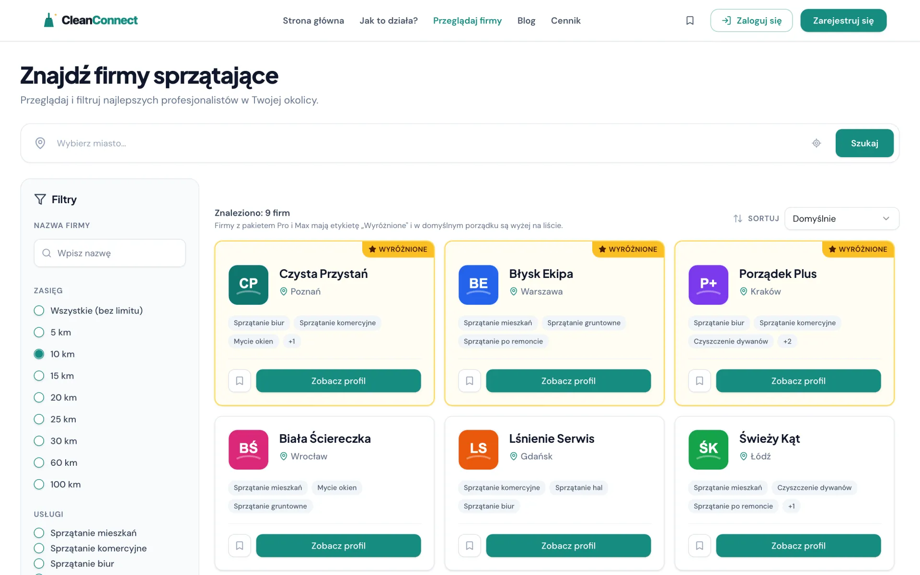
Task: Check the Sprzątanie komercyjne service filter
Action: (x=90, y=548)
